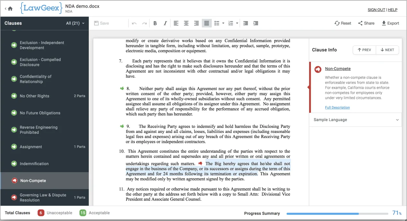
Task: Undo the last edit
Action: click(x=134, y=23)
